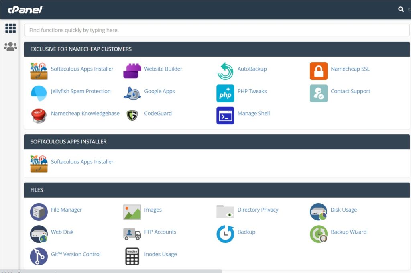Click the Inodes Usage calculator icon
Image resolution: width=411 pixels, height=273 pixels.
coord(132,256)
